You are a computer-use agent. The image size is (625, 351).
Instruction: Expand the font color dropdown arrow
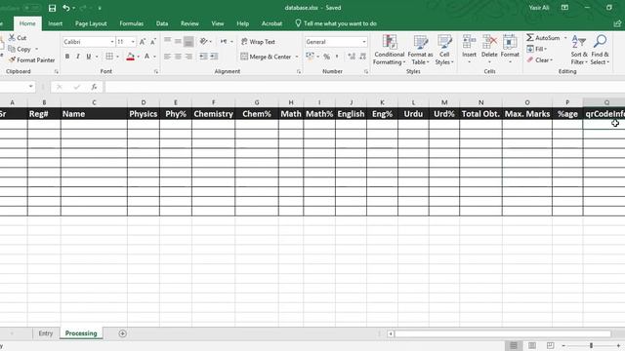[154, 57]
